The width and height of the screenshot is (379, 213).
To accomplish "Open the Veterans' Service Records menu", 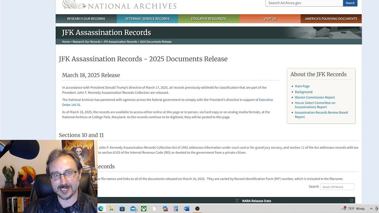I will click(x=147, y=19).
